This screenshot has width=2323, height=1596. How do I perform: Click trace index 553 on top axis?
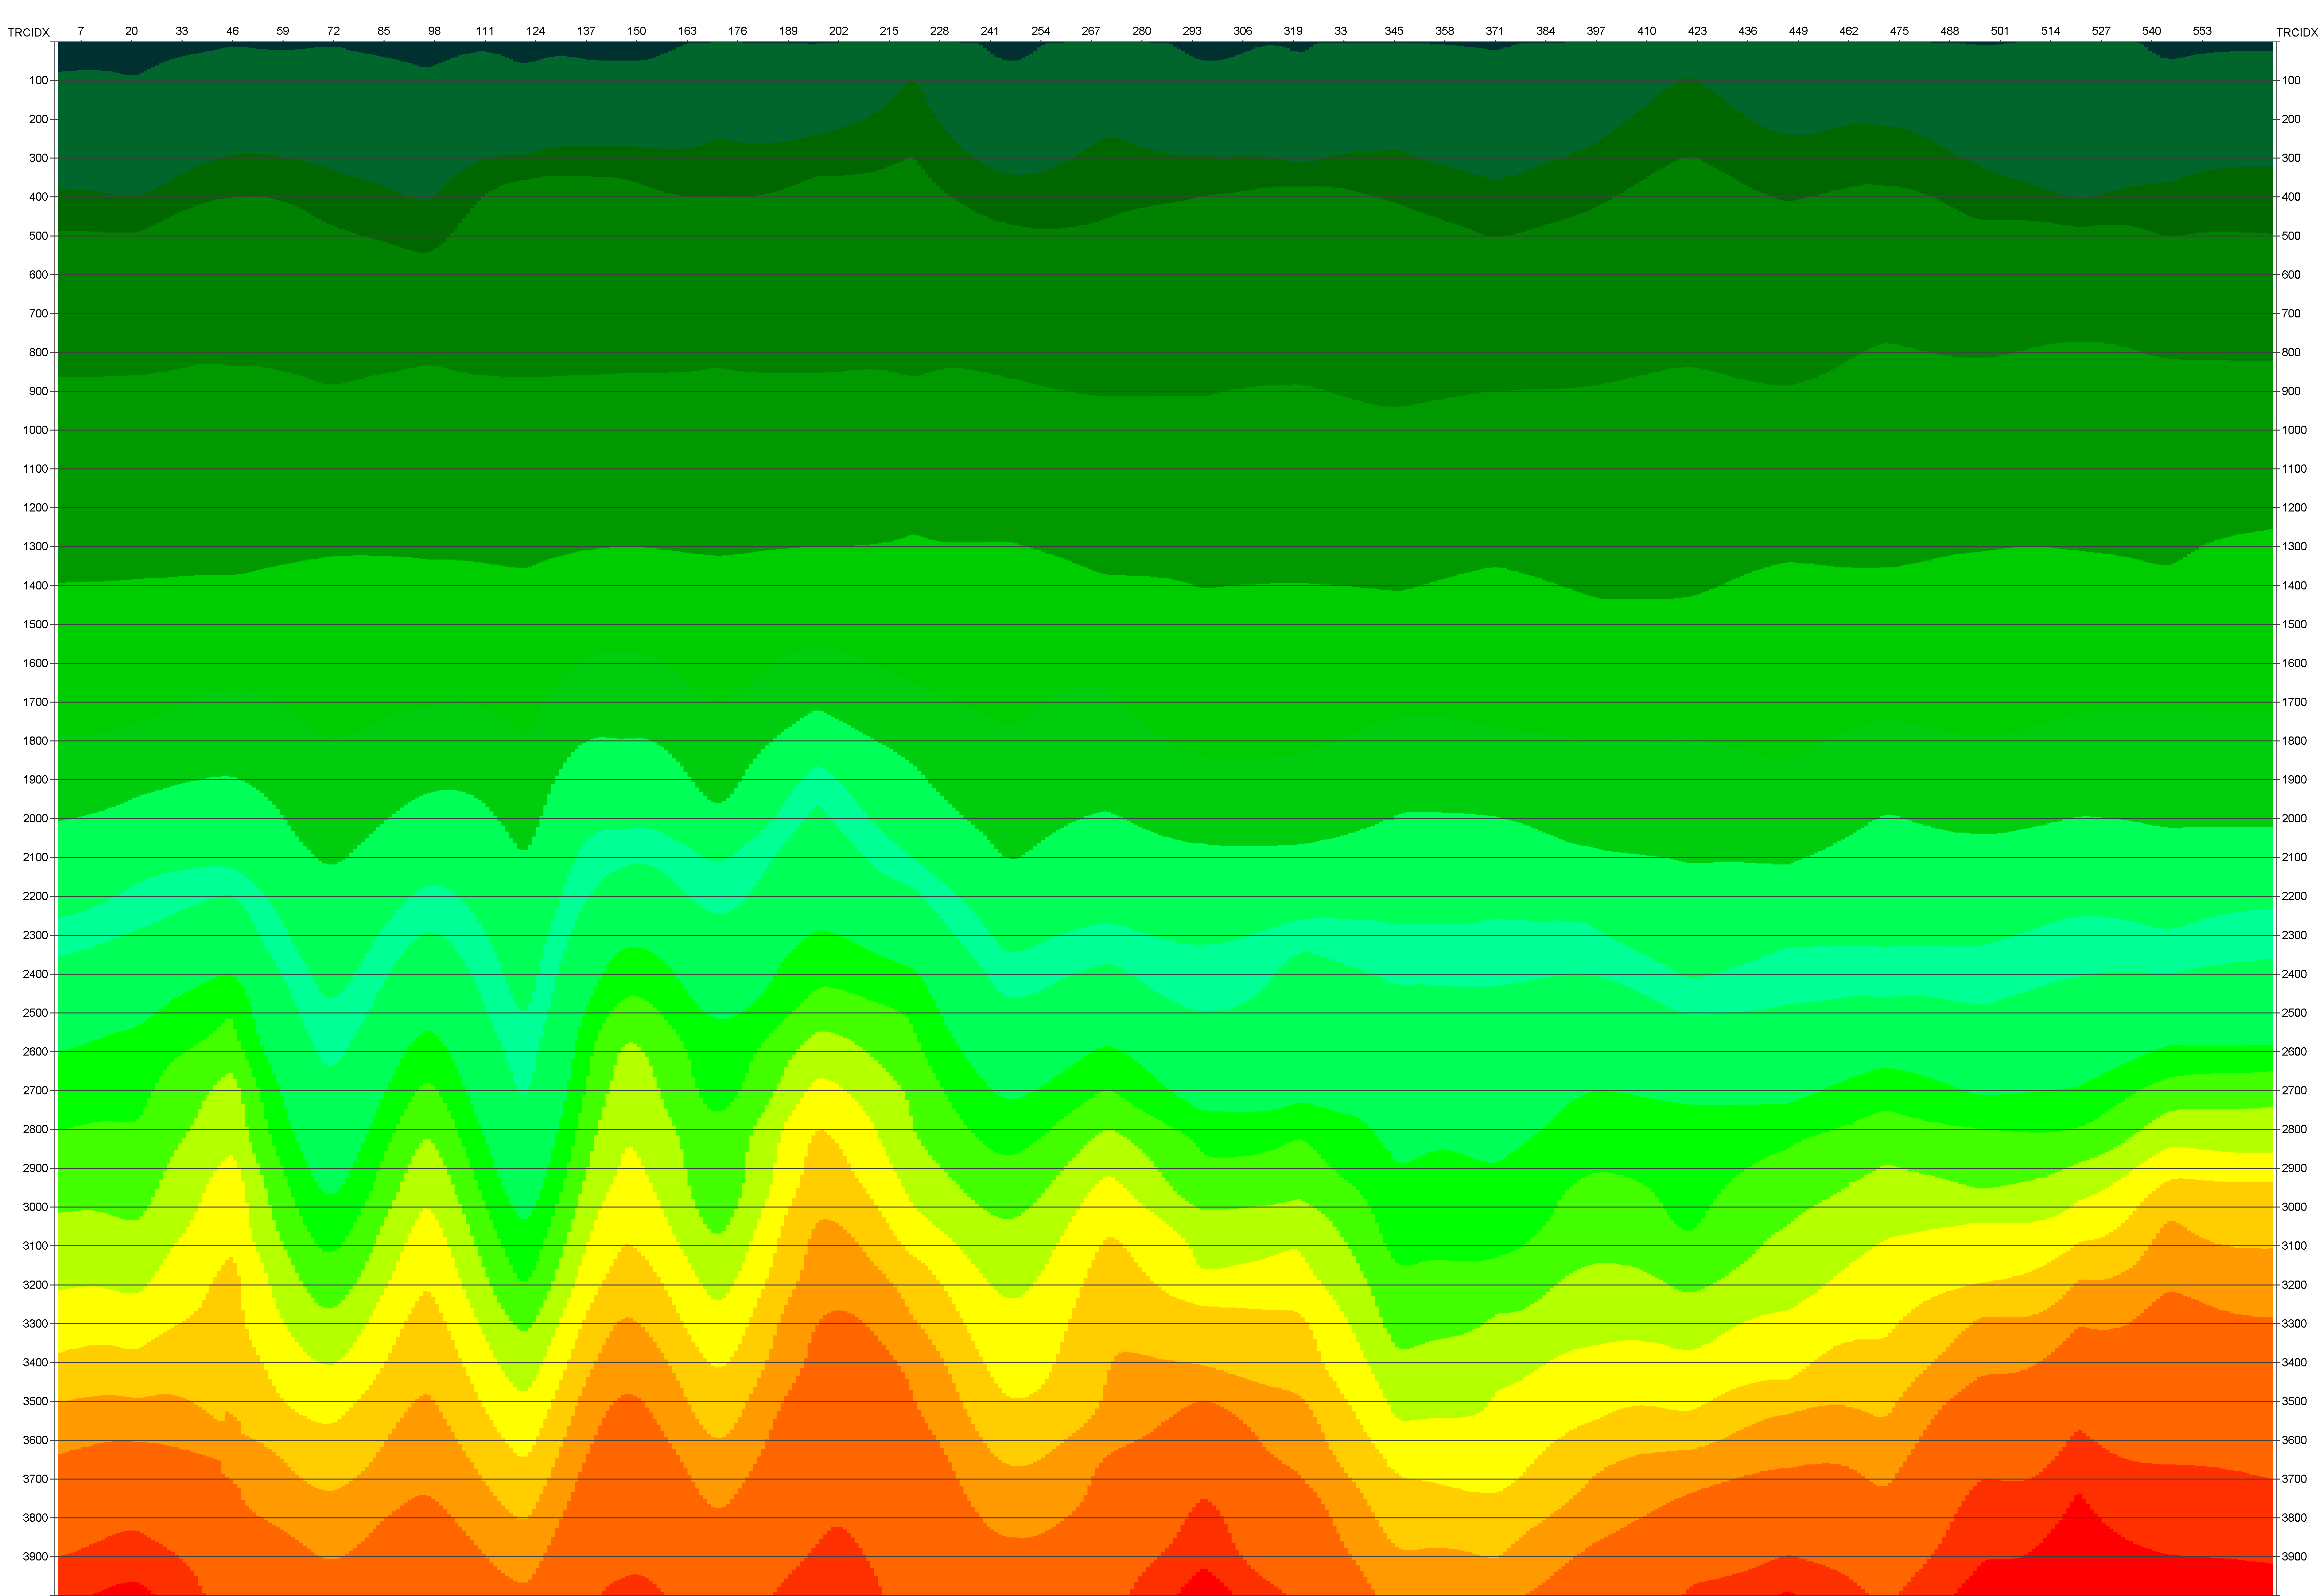point(2202,31)
